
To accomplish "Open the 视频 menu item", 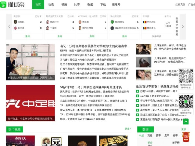I will point(64,5).
